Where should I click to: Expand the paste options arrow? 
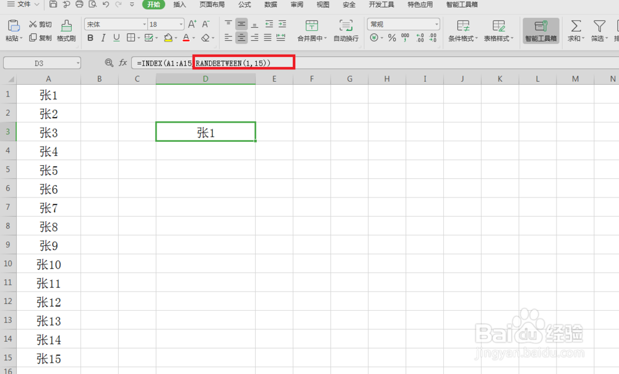point(21,38)
